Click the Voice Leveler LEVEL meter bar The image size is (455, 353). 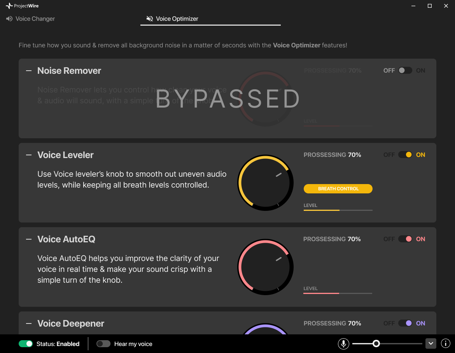coord(338,210)
